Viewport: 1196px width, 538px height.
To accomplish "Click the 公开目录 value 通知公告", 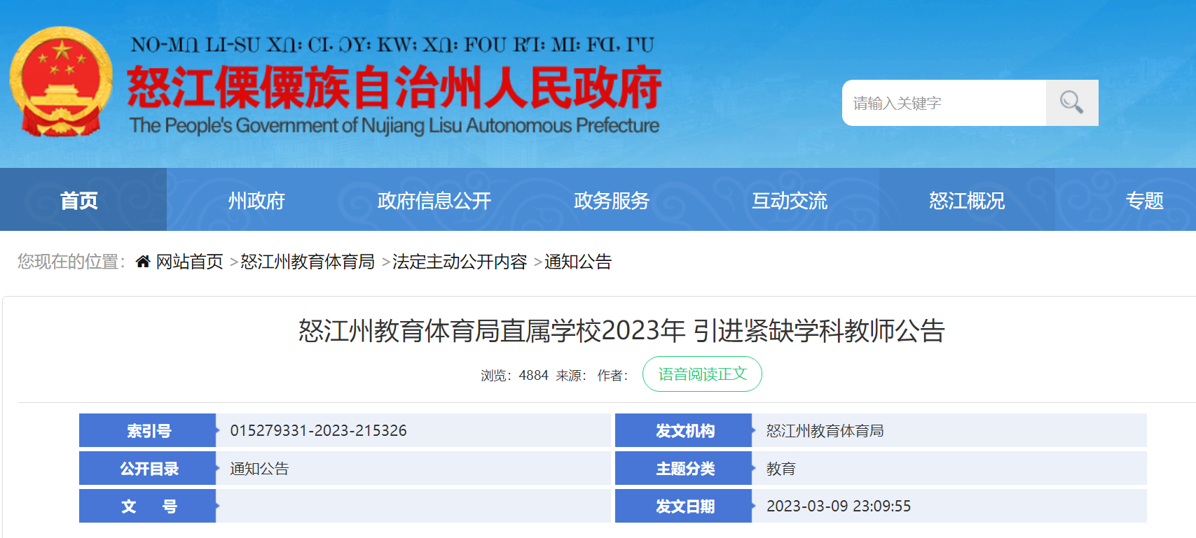I will pyautogui.click(x=259, y=469).
